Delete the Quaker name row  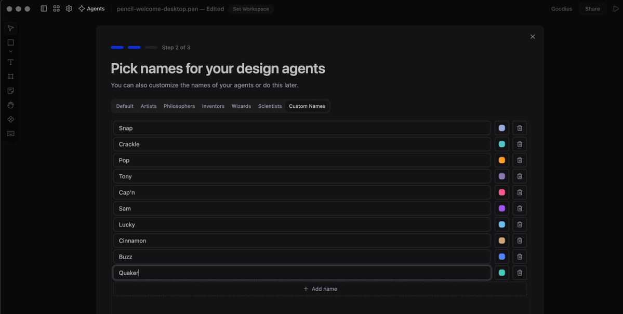pos(520,273)
